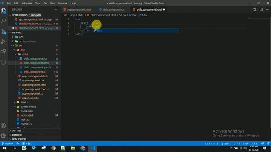The image size is (271, 152).
Task: Click the status bar icon next to master branch
Action: click(18, 144)
